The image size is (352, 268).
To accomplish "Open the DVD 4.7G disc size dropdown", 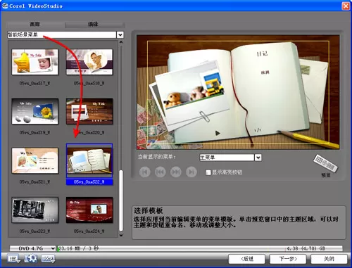I will [32, 248].
